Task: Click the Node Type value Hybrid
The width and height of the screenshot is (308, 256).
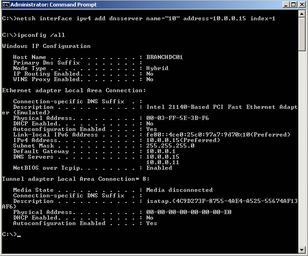Action: tap(157, 68)
